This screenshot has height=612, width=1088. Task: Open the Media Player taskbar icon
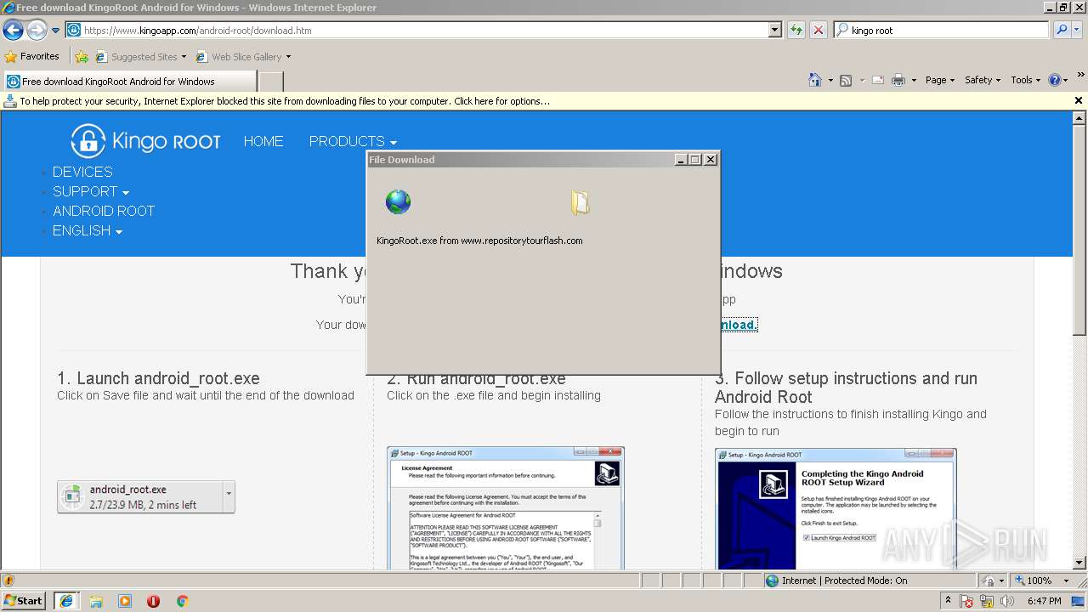click(125, 601)
